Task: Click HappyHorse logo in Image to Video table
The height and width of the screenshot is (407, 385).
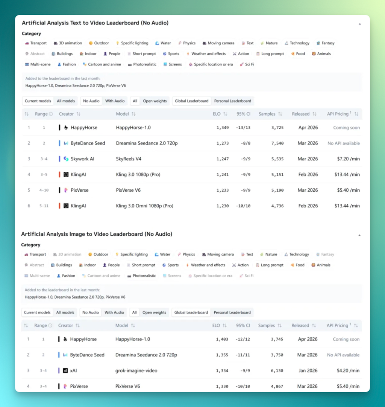Action: pyautogui.click(x=65, y=339)
